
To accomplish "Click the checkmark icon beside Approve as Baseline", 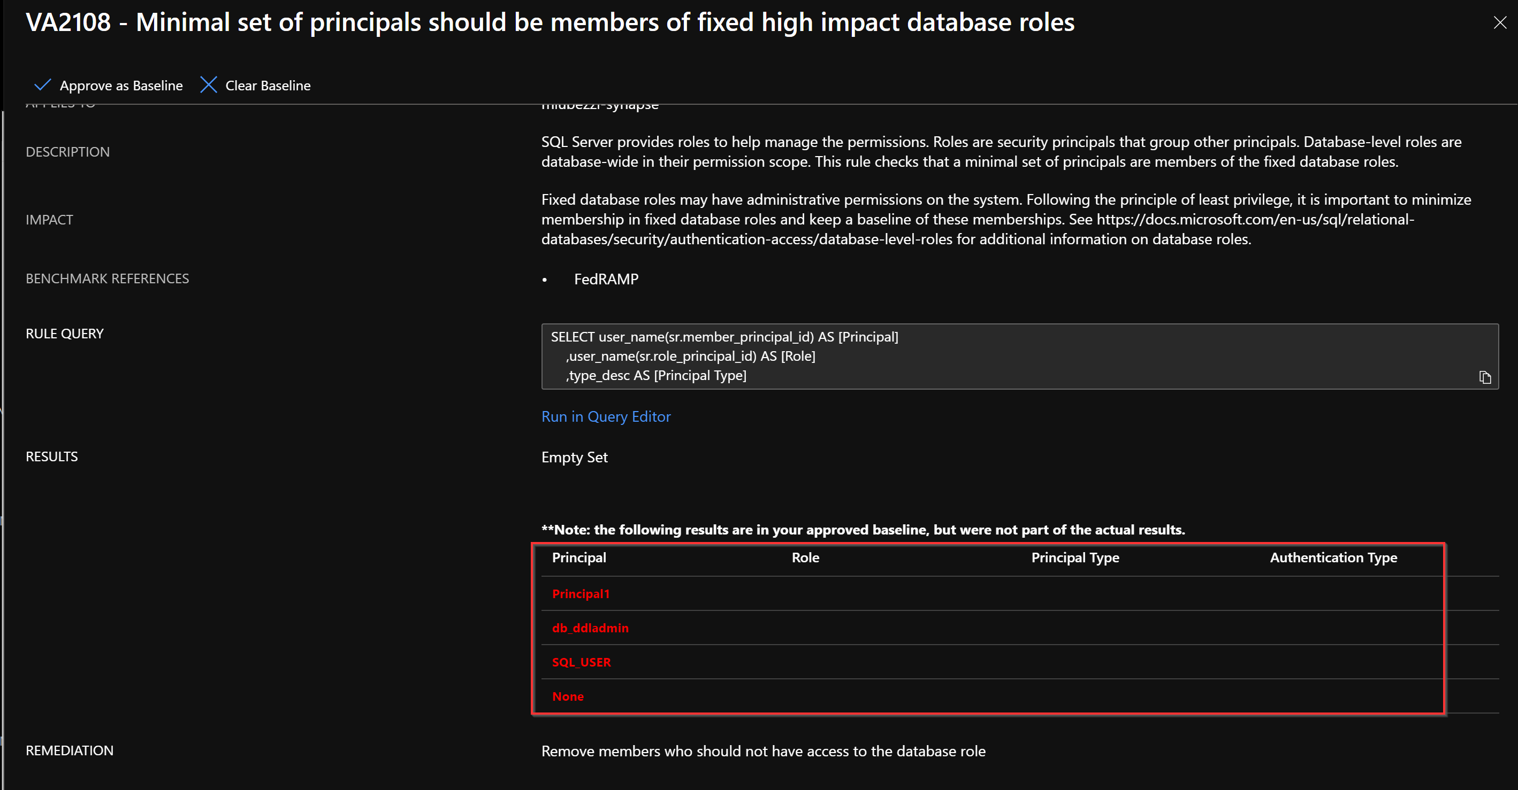I will point(42,86).
